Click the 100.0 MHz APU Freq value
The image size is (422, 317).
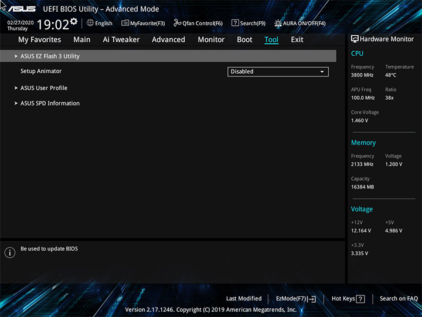pos(363,97)
